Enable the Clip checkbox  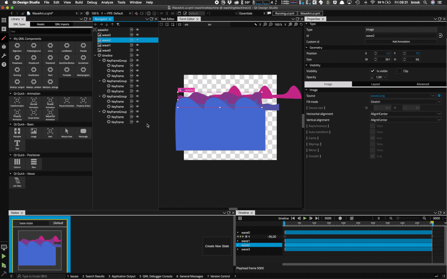pos(399,71)
